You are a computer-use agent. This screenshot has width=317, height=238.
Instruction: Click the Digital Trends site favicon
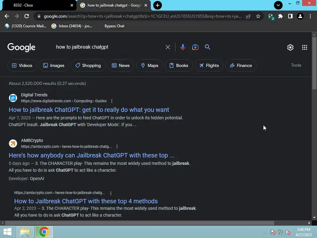(13, 98)
